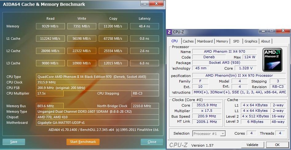Click the Package field Socket AM3 (938)
The height and width of the screenshot is (150, 291).
click(x=224, y=63)
